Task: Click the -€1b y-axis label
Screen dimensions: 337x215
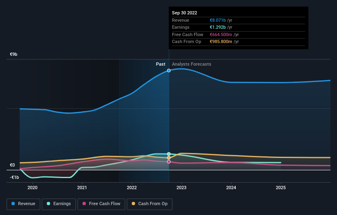Action: 14,177
